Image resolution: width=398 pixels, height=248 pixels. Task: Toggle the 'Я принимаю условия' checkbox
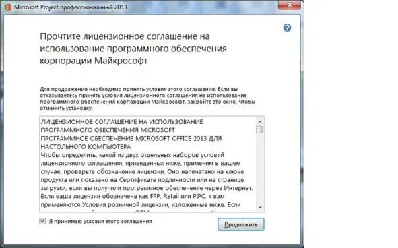coord(42,221)
